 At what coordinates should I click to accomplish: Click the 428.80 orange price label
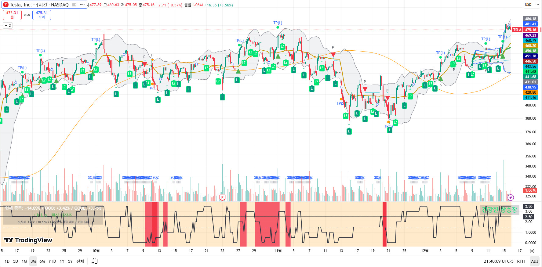[x=530, y=92]
